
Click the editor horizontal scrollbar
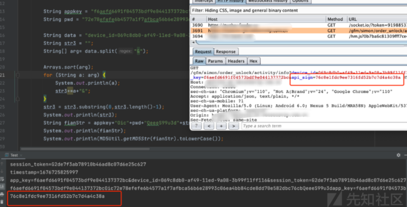point(85,149)
